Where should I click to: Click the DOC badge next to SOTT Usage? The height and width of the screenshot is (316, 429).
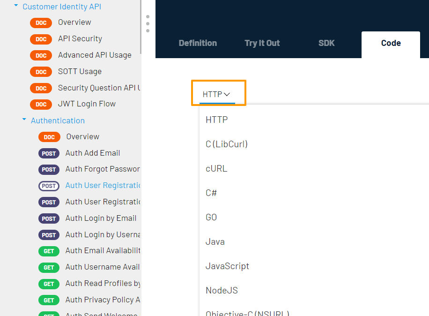(41, 72)
